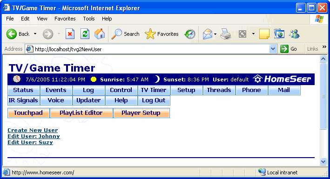This screenshot has width=330, height=179.
Task: Open the Help menu in menu bar
Action: [107, 19]
